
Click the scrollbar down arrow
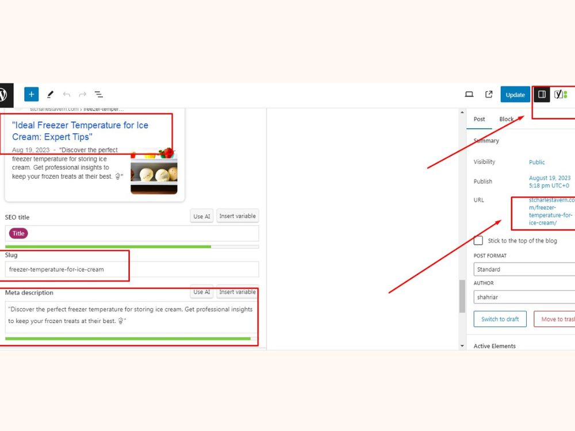[x=462, y=345]
